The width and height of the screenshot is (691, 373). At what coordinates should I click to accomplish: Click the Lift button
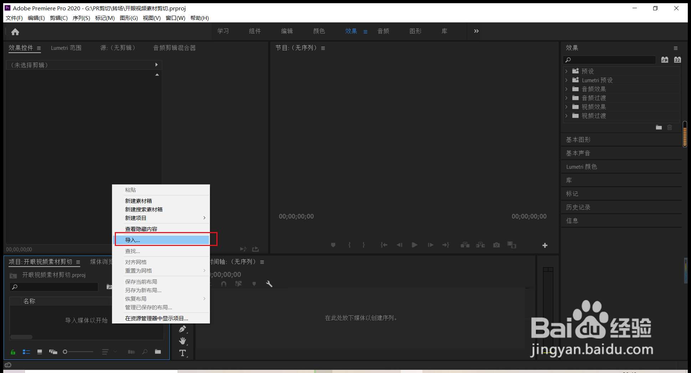point(465,245)
